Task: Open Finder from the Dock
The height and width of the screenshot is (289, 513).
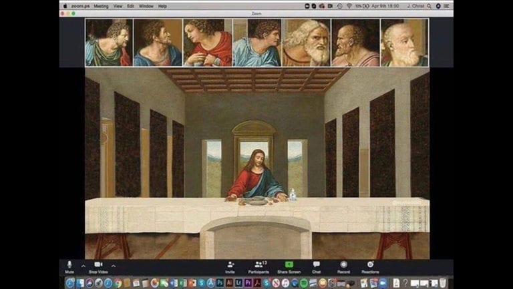Action: (x=80, y=283)
